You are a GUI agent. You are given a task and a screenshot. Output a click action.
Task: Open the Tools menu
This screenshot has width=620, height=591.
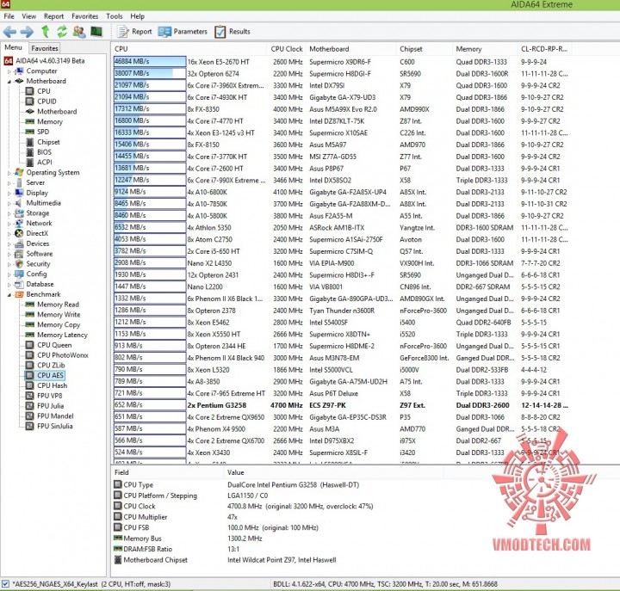pos(115,16)
